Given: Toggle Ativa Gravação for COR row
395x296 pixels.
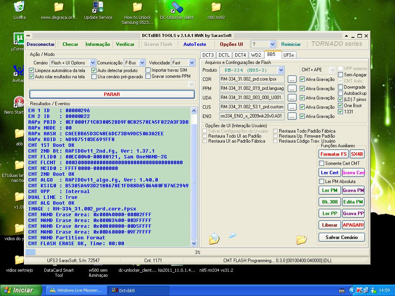Looking at the screenshot, I should (x=302, y=79).
